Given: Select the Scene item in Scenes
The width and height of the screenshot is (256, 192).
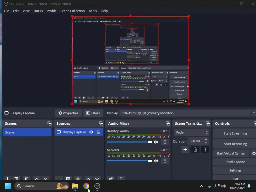Looking at the screenshot, I should 27,132.
